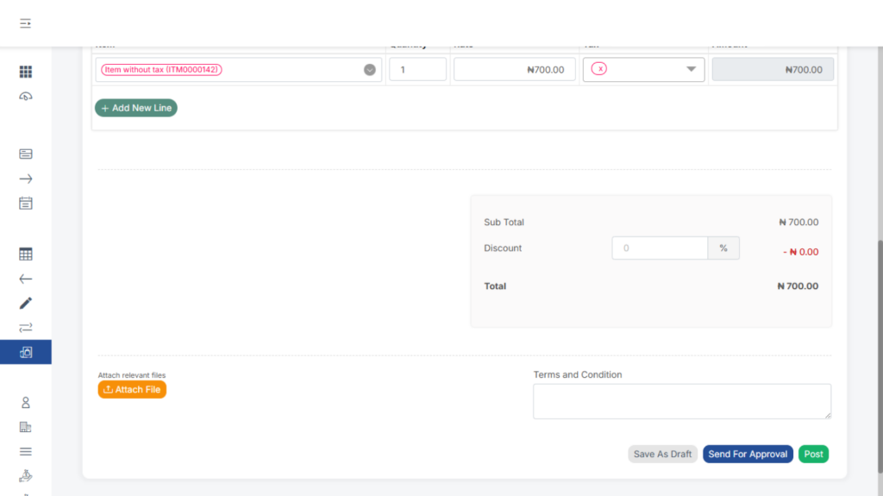
Task: Open the Tax dropdown arrow
Action: tap(691, 70)
